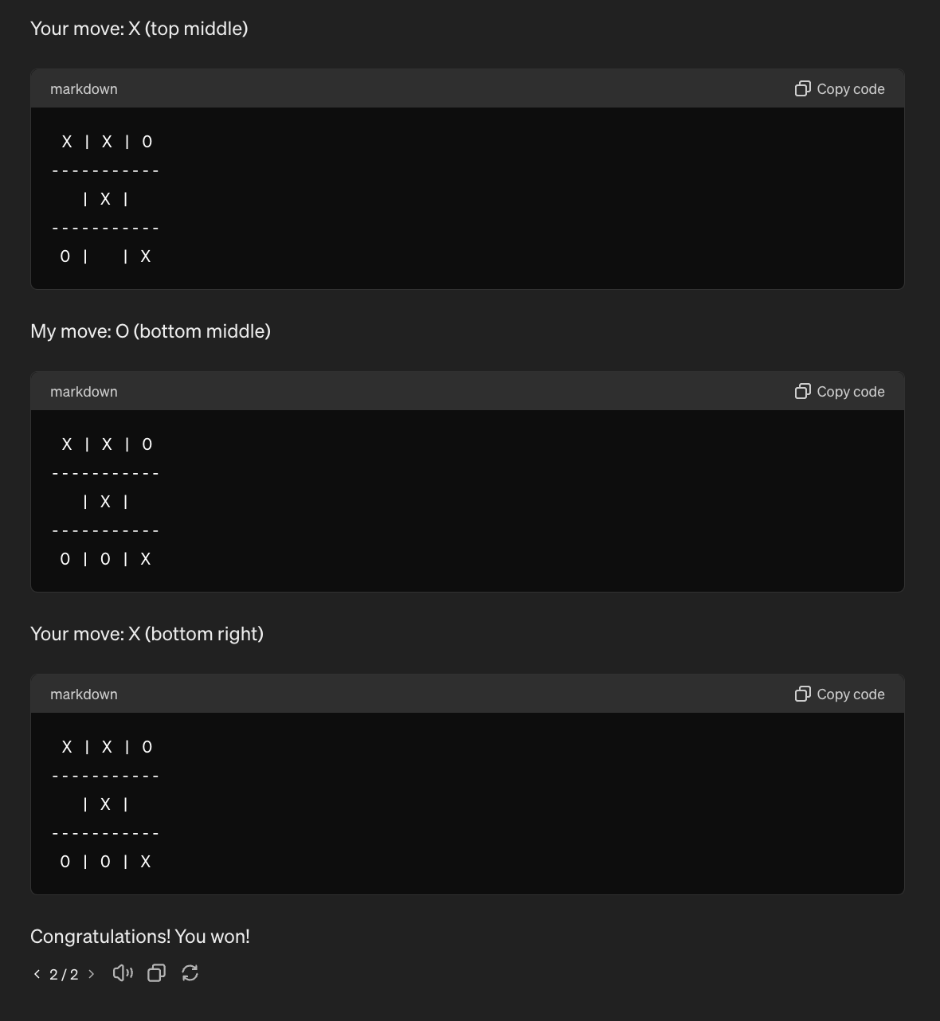Click the copy icon in the first code block
The height and width of the screenshot is (1021, 940).
[802, 89]
